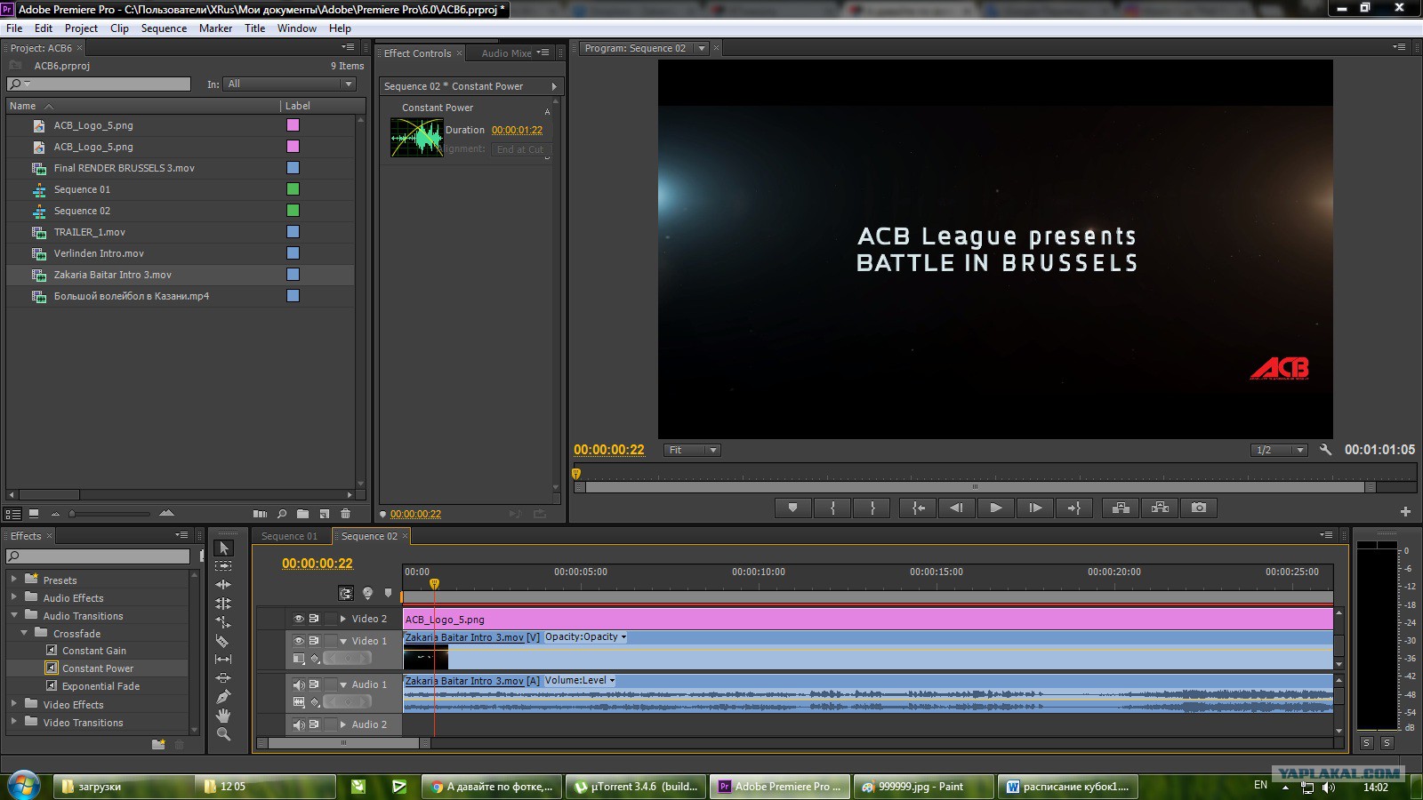This screenshot has height=800, width=1423.
Task: Open the Clip menu
Action: (119, 28)
